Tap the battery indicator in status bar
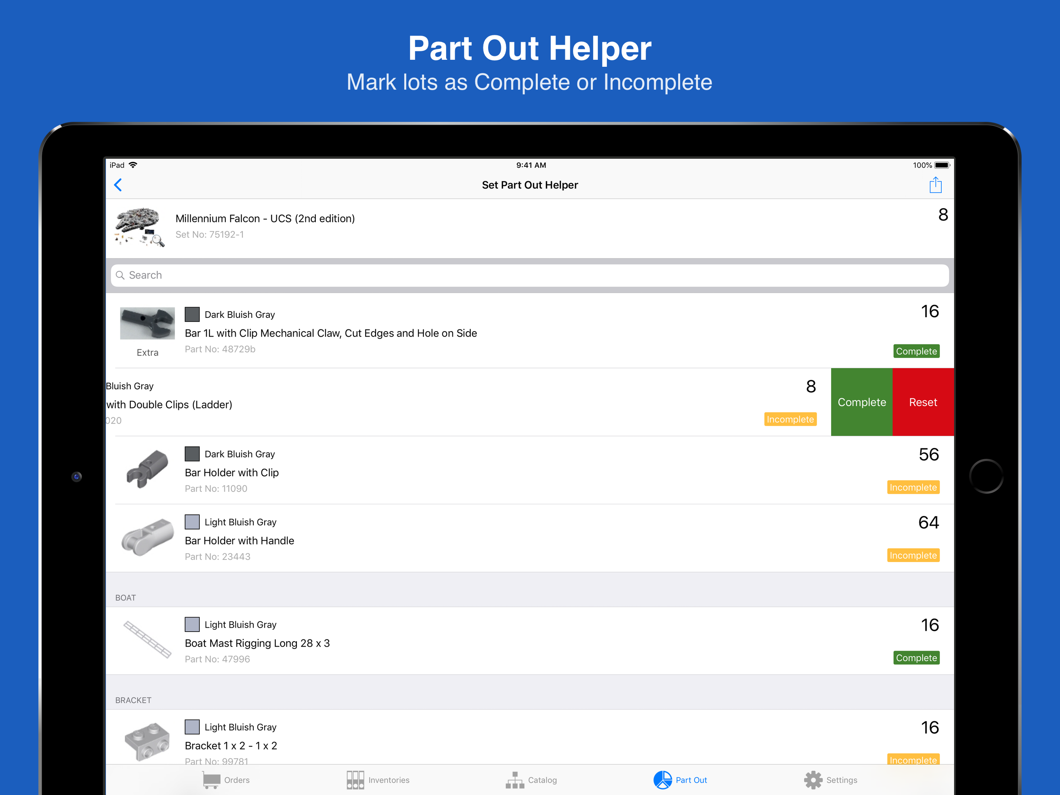Screen dimensions: 1060x795 pos(942,165)
